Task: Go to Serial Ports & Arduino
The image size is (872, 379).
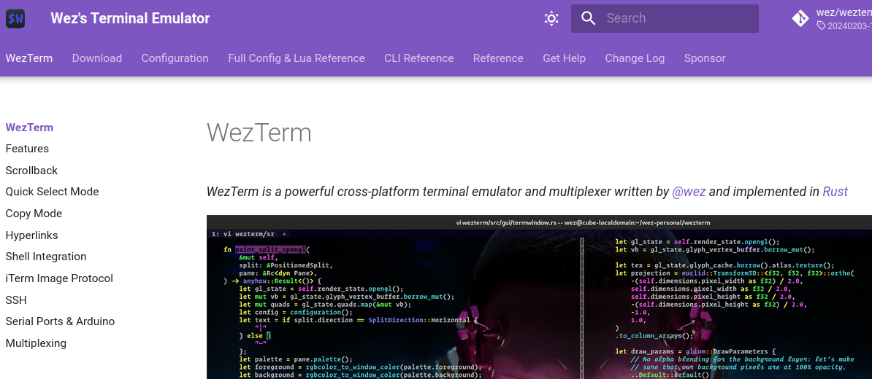Action: pyautogui.click(x=60, y=321)
